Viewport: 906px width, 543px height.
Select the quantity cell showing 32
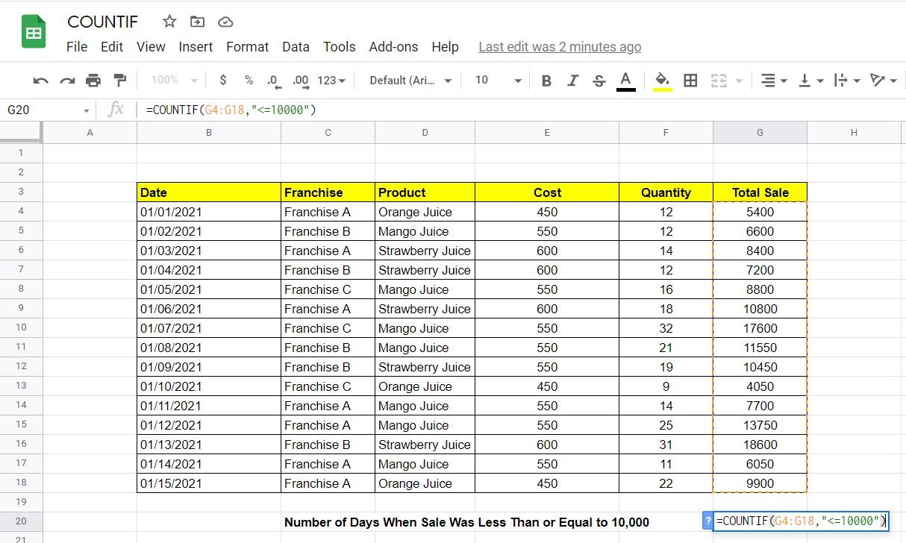click(666, 328)
